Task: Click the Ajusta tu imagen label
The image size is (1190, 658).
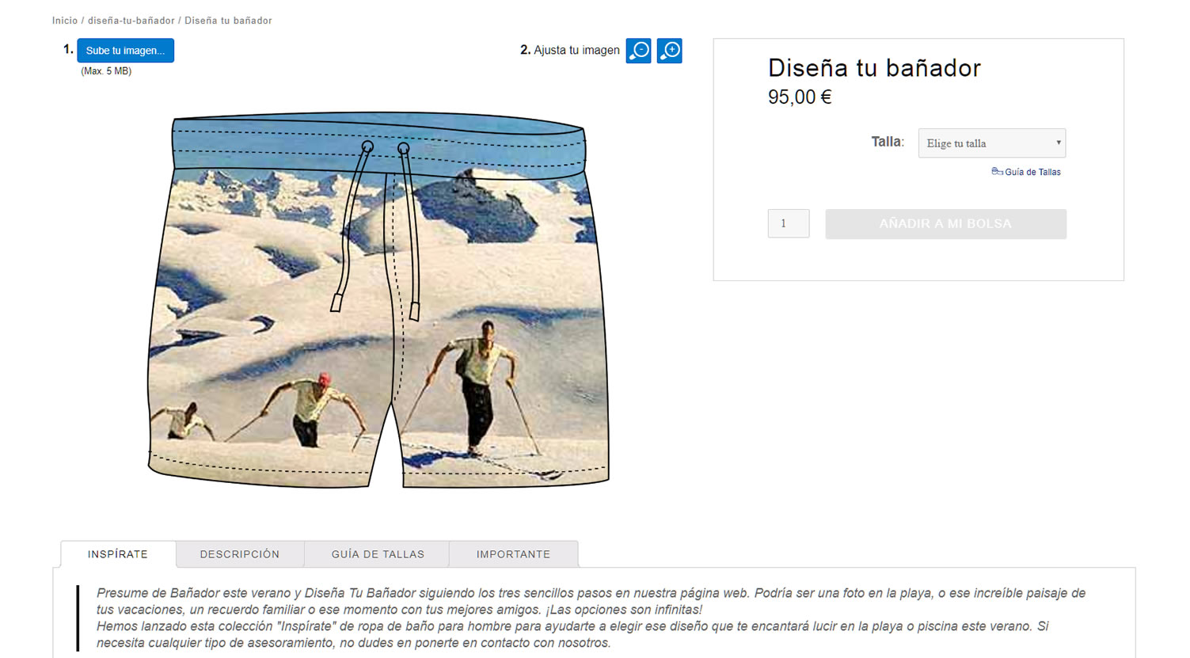Action: point(576,50)
